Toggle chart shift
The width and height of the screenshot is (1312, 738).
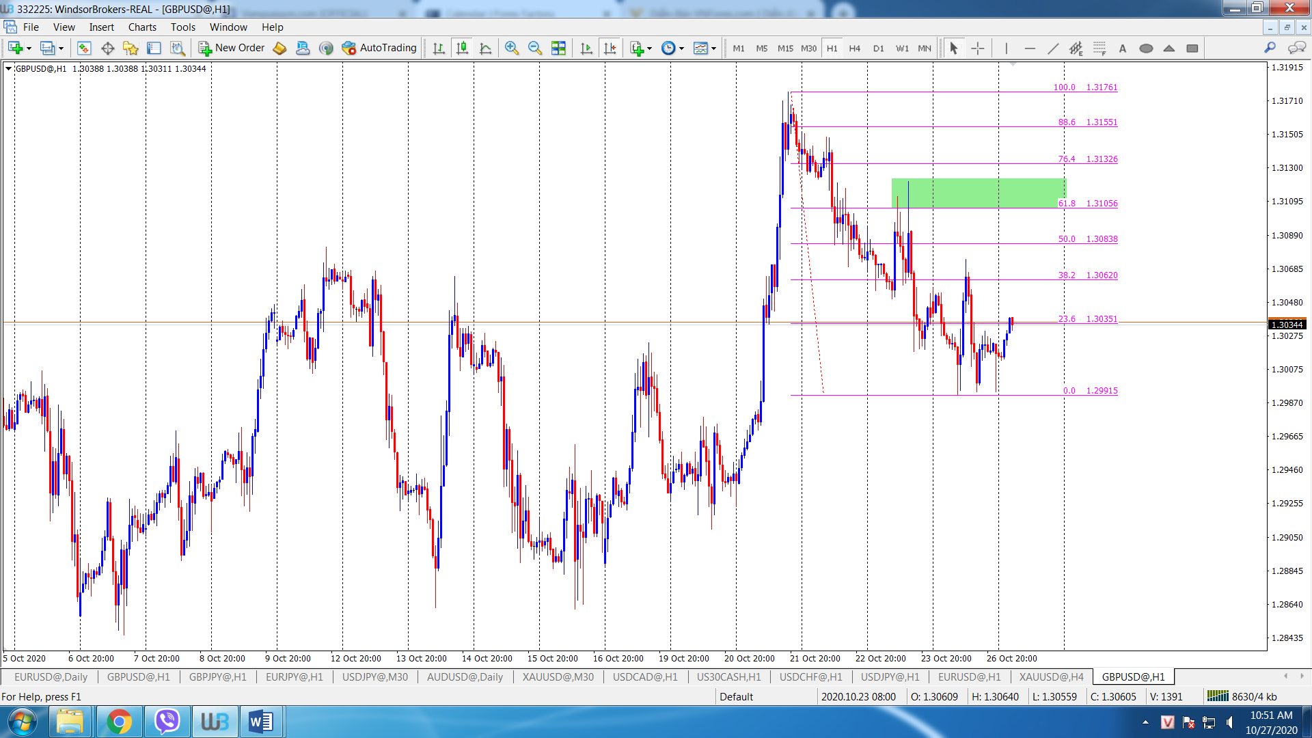click(610, 48)
